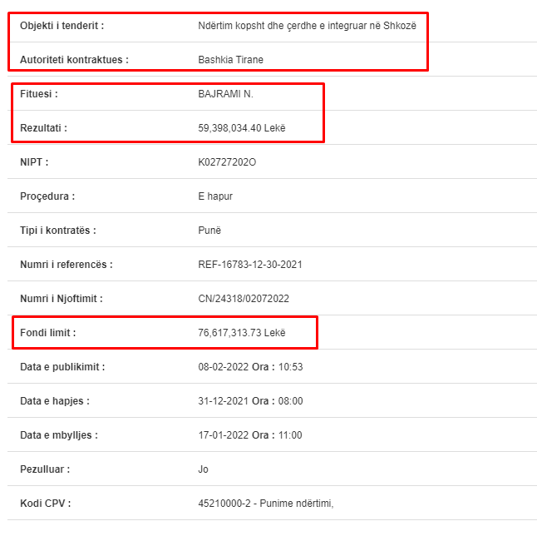
Task: Click the contract type value Punë
Action: [x=209, y=231]
